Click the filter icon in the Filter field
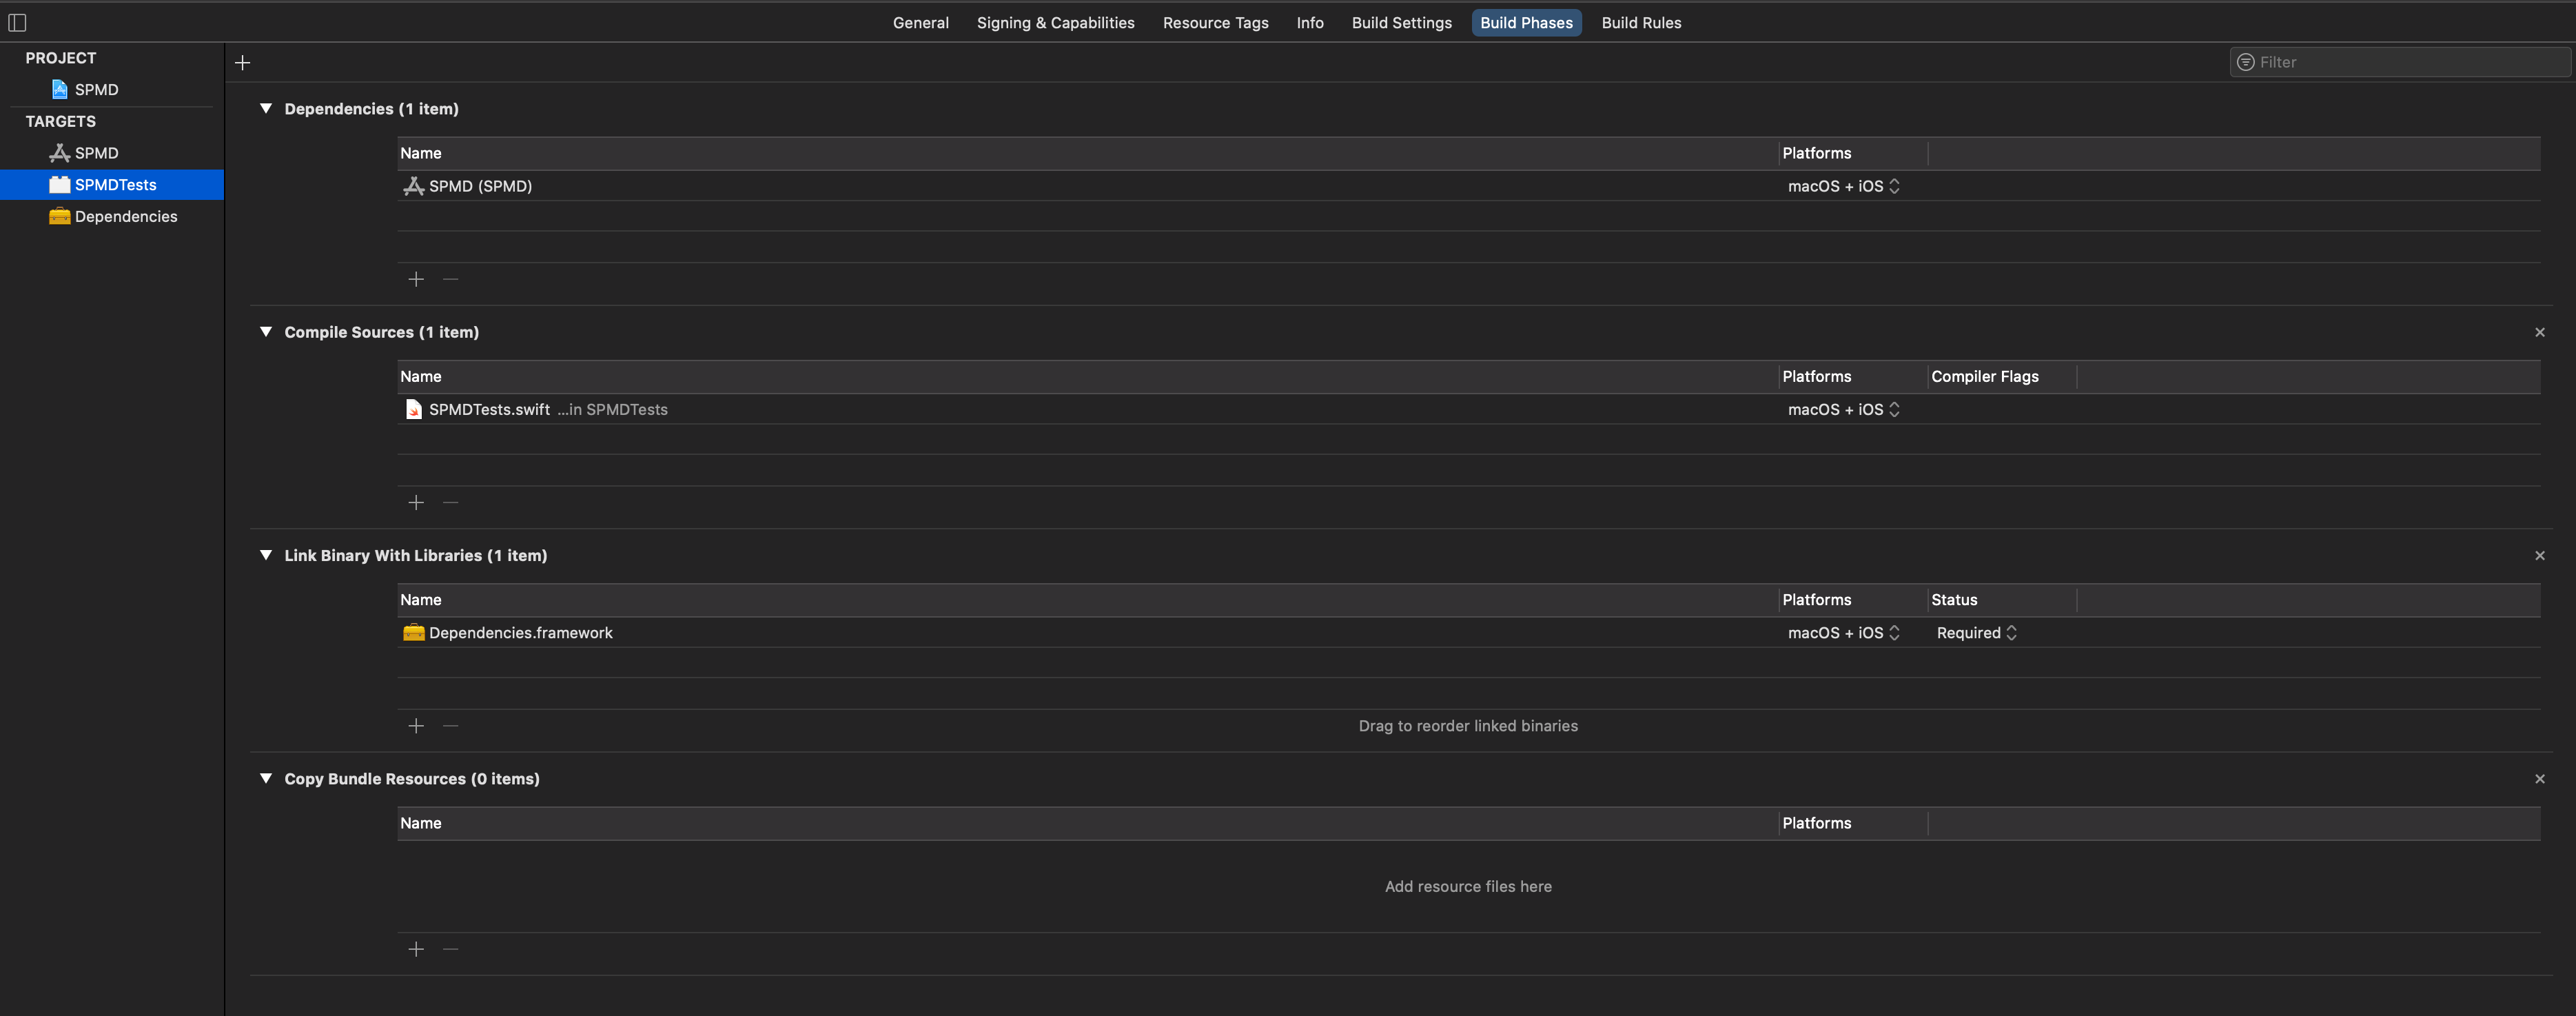Viewport: 2576px width, 1016px height. (x=2245, y=62)
